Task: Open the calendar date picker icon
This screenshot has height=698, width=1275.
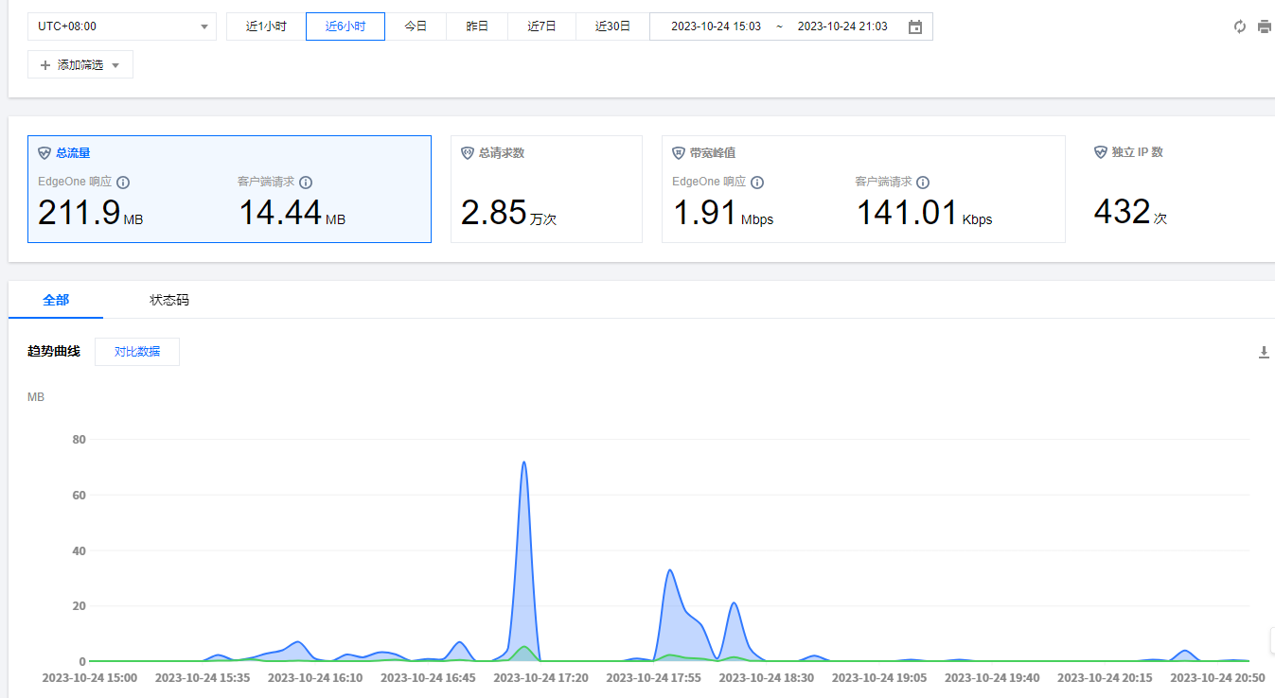Action: pyautogui.click(x=915, y=27)
